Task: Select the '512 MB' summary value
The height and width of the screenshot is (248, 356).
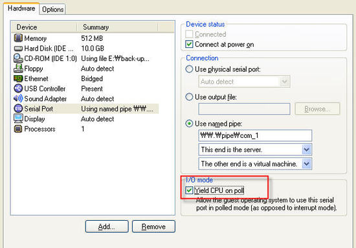Action: coord(92,38)
